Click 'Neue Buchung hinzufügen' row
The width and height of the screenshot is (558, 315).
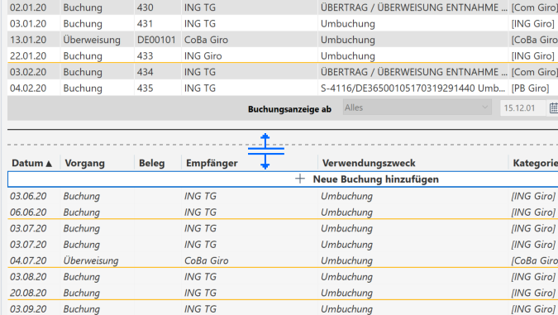[x=283, y=179]
